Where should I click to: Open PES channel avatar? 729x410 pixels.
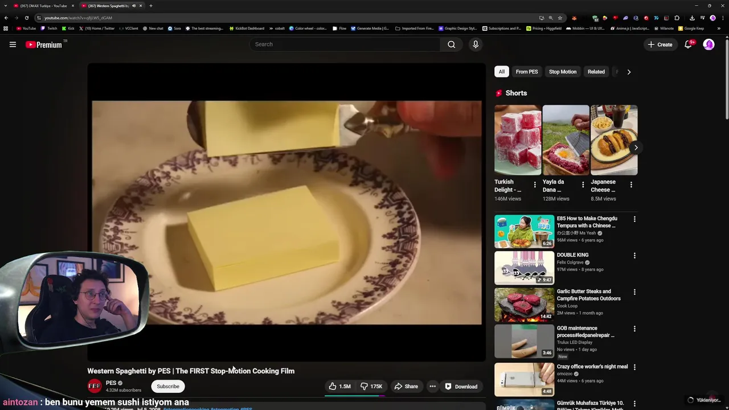(95, 386)
